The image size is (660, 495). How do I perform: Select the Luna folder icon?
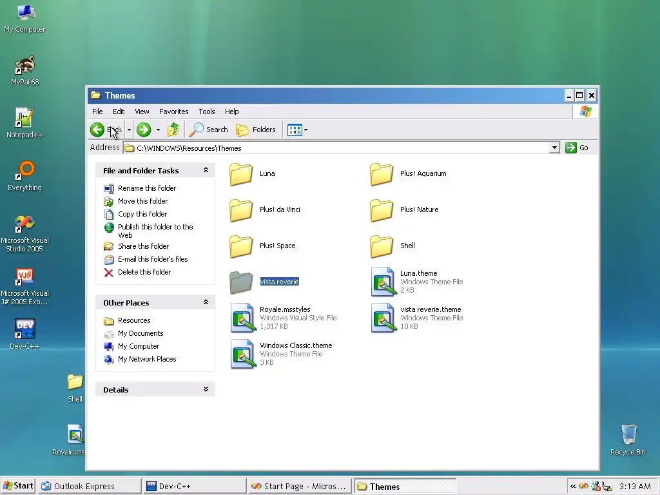(x=241, y=174)
